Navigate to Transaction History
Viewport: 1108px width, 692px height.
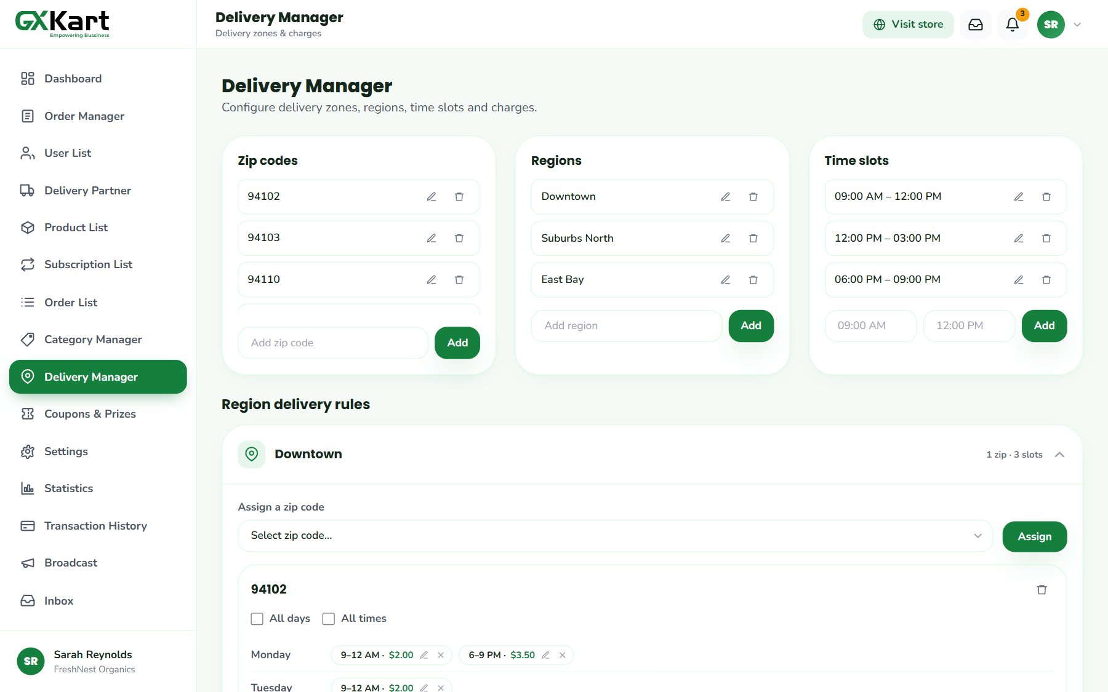coord(98,526)
